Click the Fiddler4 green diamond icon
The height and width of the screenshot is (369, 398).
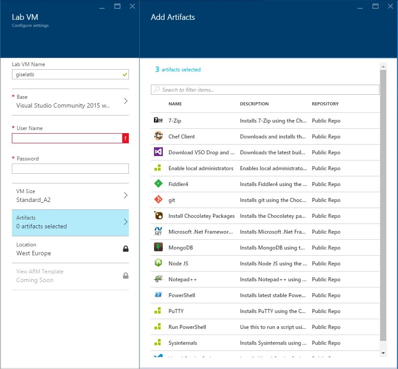(x=158, y=183)
